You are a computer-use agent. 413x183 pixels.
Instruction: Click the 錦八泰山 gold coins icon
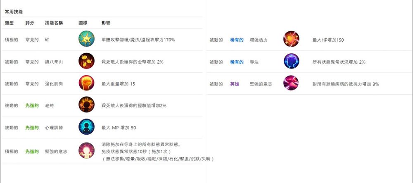[x=86, y=61]
